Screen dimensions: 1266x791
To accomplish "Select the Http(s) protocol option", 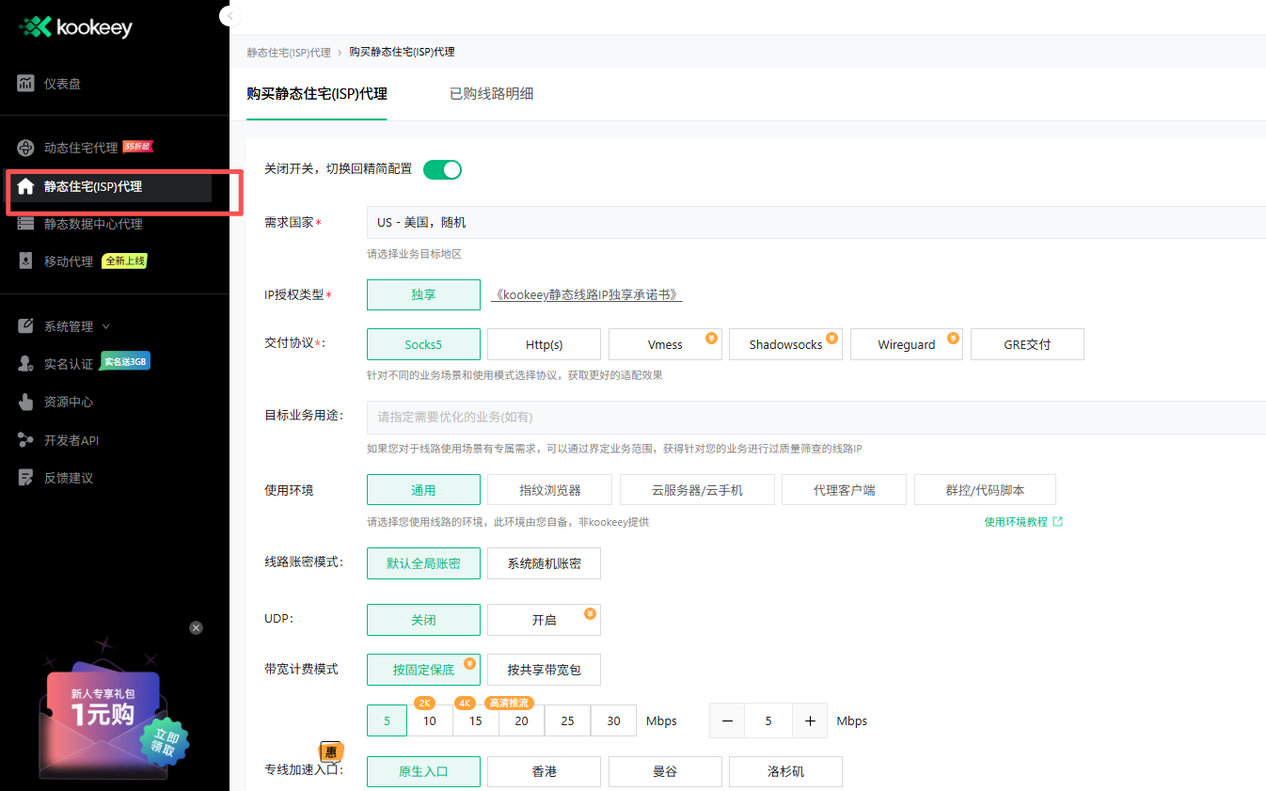I will 544,344.
